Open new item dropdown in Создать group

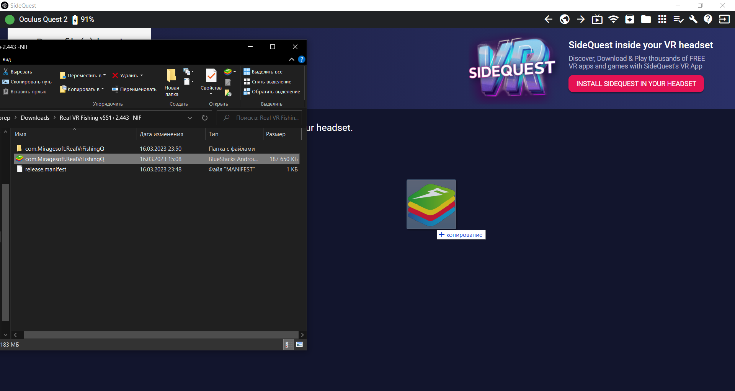click(188, 72)
